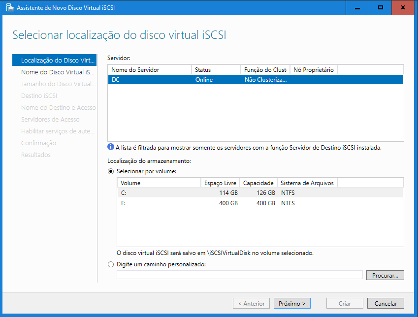This screenshot has height=317, width=418.
Task: Maximize the wizard window
Action: (x=380, y=8)
